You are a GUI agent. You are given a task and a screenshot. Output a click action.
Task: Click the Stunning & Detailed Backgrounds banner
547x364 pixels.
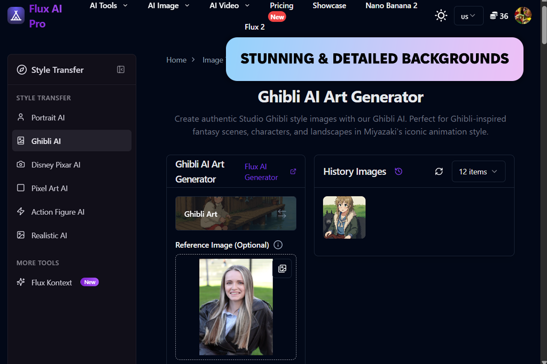[374, 59]
